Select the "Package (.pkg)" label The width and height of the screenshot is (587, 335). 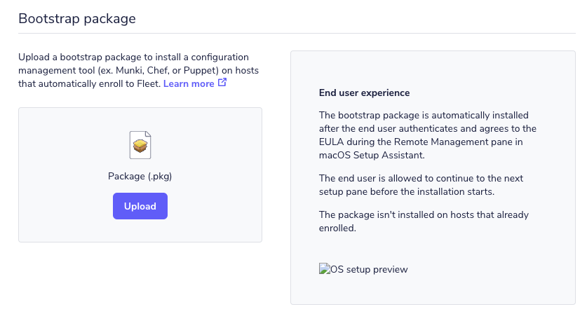point(140,177)
